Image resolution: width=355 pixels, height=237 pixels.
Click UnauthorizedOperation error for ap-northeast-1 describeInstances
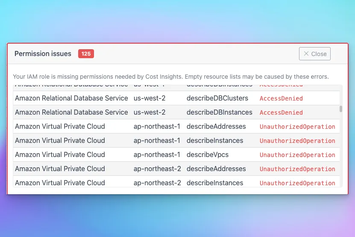[297, 141]
